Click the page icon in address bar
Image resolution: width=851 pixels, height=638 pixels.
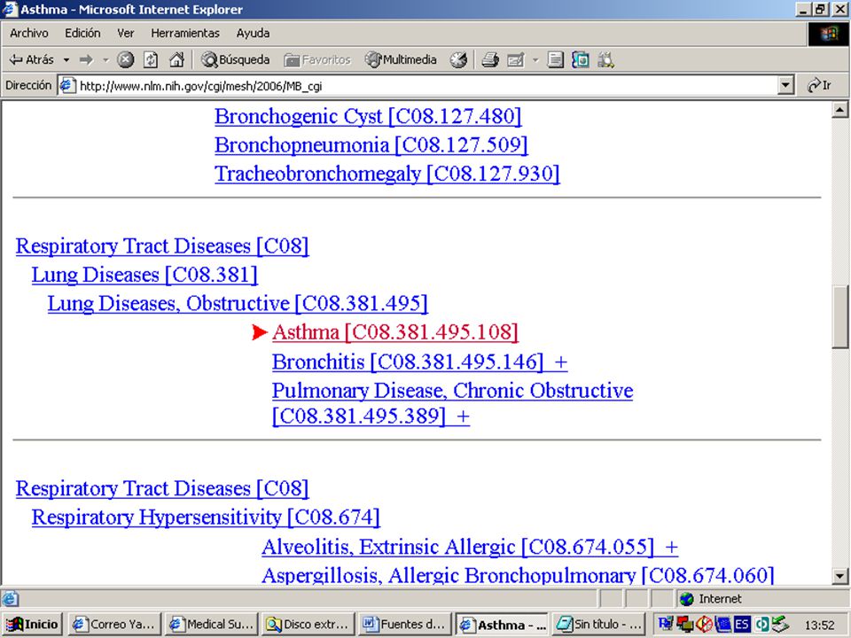point(67,86)
